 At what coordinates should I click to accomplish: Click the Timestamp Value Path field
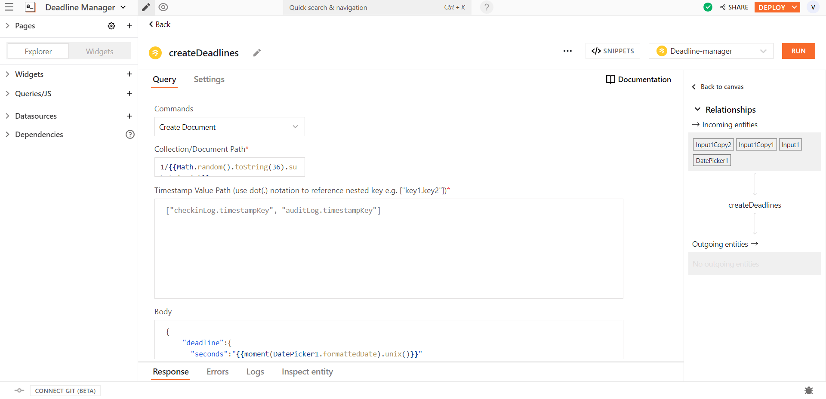388,249
